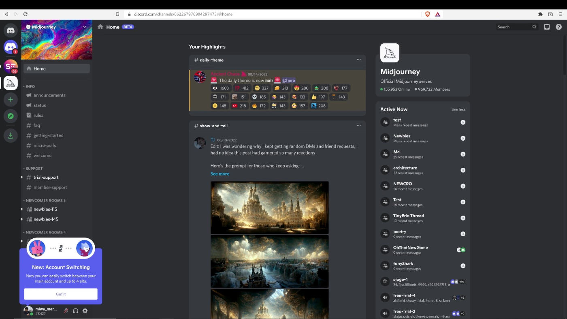Open the server with 63 badge
Image resolution: width=567 pixels, height=319 pixels.
[x=11, y=66]
